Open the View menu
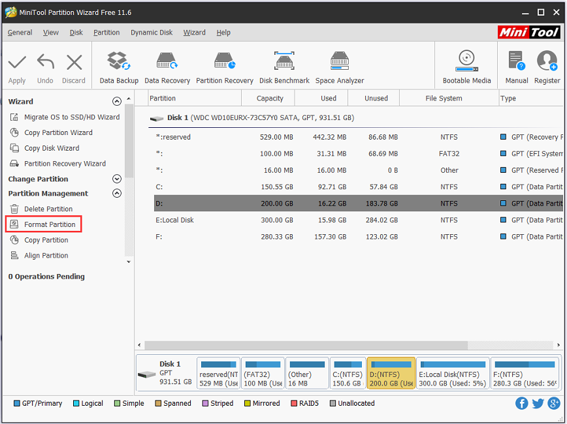The height and width of the screenshot is (424, 567). coord(51,33)
